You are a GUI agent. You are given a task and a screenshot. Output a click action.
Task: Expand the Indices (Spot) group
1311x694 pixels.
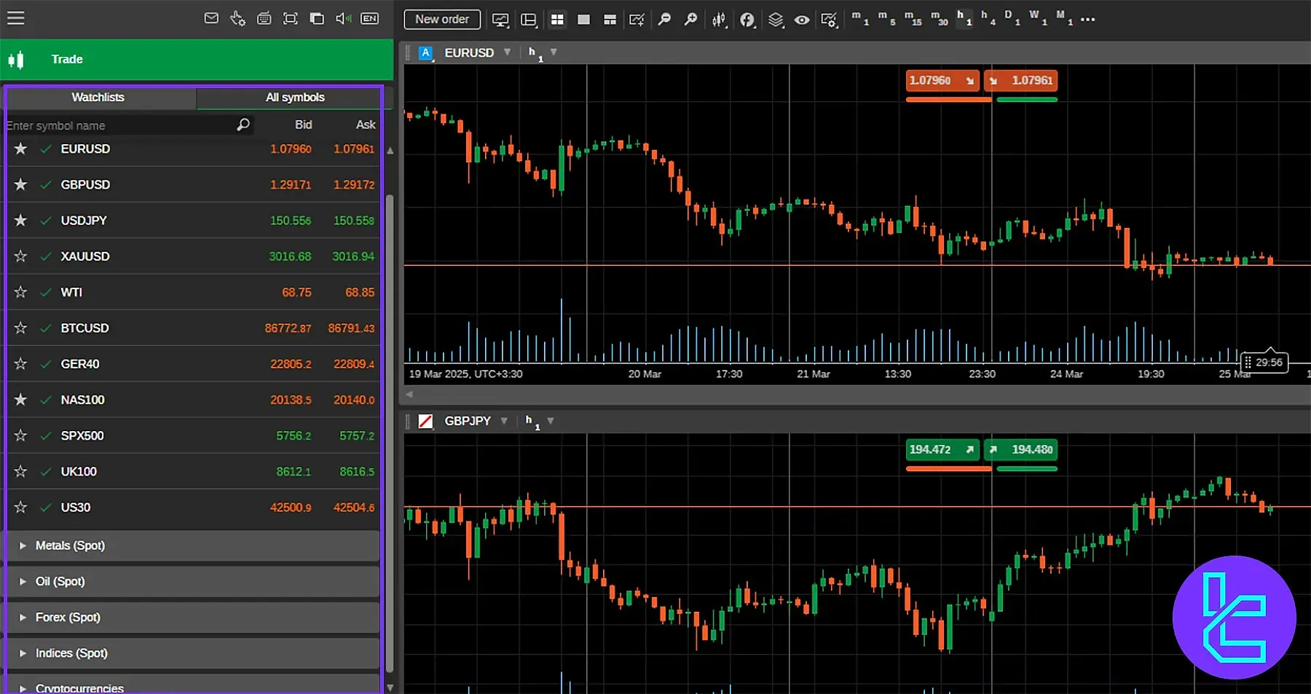(192, 653)
